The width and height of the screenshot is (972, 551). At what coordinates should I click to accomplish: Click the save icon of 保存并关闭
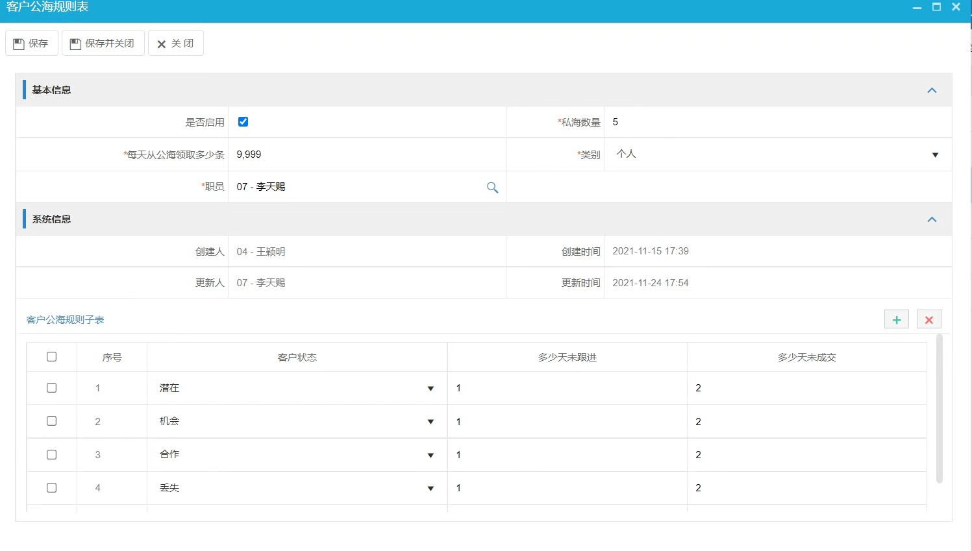pyautogui.click(x=76, y=43)
